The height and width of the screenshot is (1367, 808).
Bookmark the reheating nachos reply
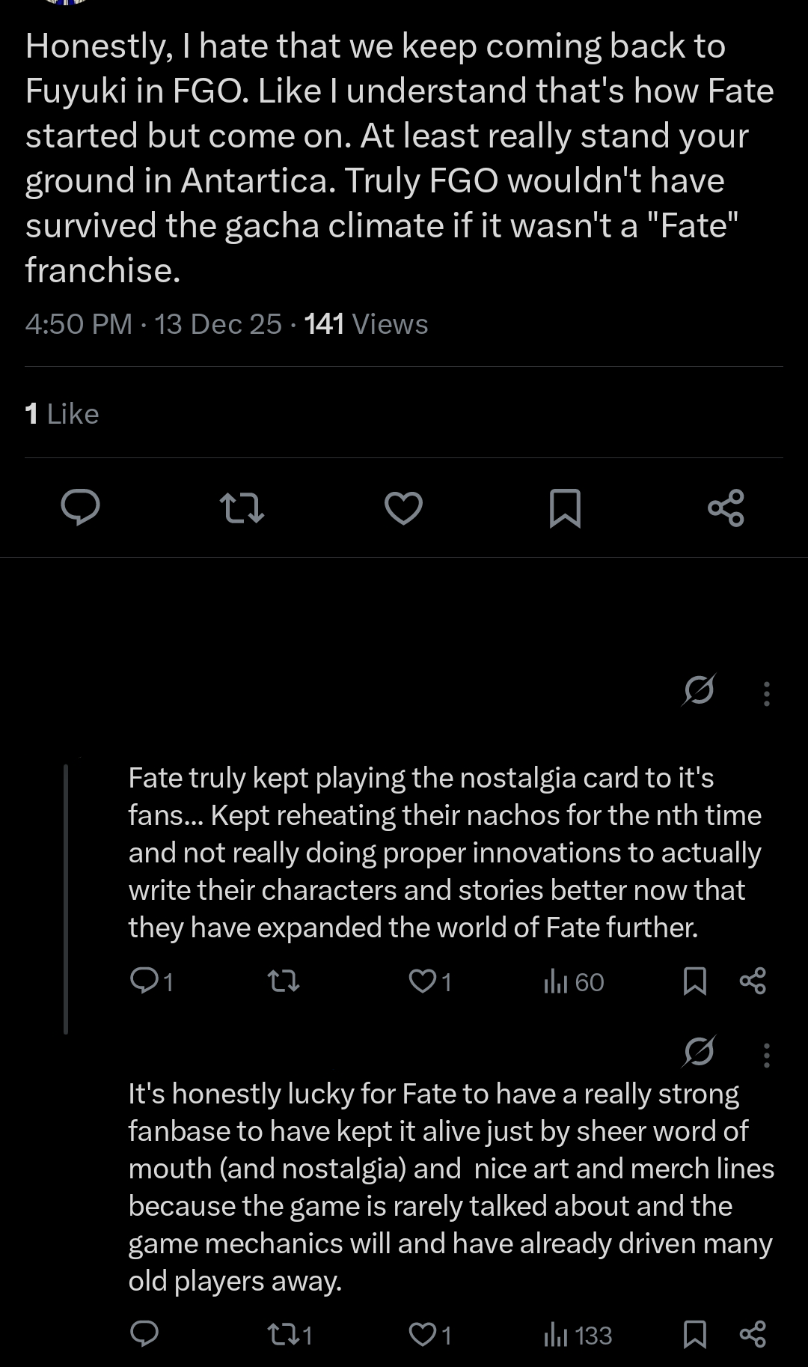pyautogui.click(x=695, y=981)
